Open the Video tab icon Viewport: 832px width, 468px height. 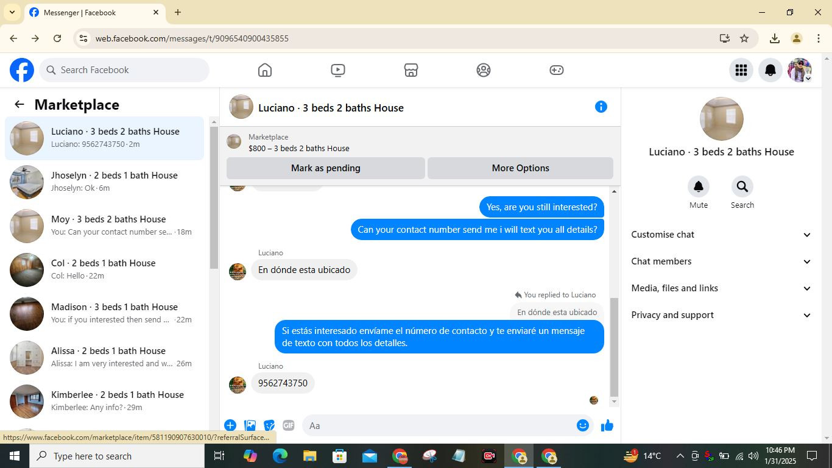point(338,70)
